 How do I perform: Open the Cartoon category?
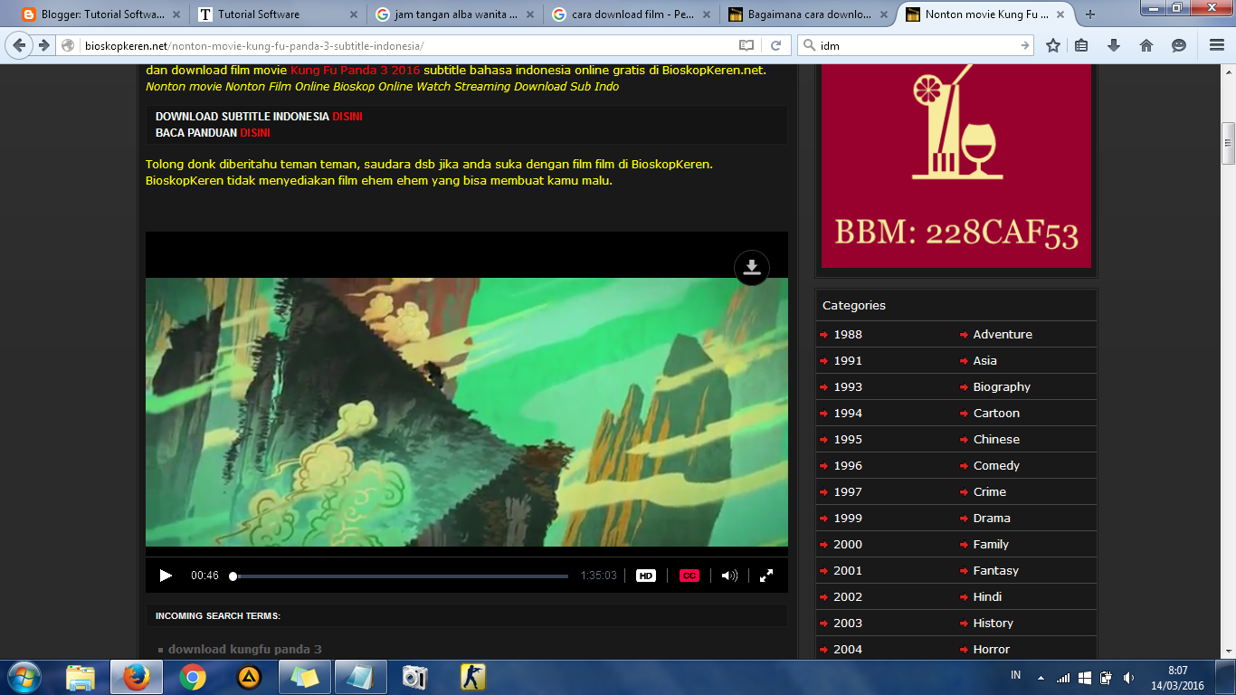(x=996, y=414)
